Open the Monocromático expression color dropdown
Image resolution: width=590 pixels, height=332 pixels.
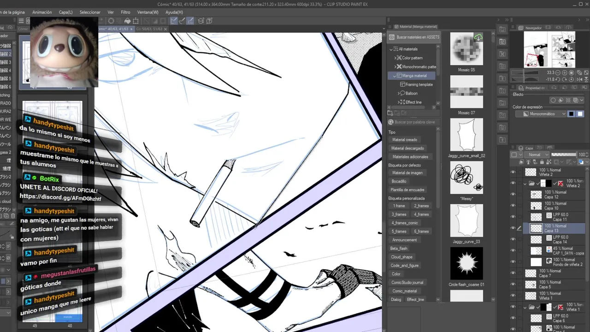click(541, 114)
